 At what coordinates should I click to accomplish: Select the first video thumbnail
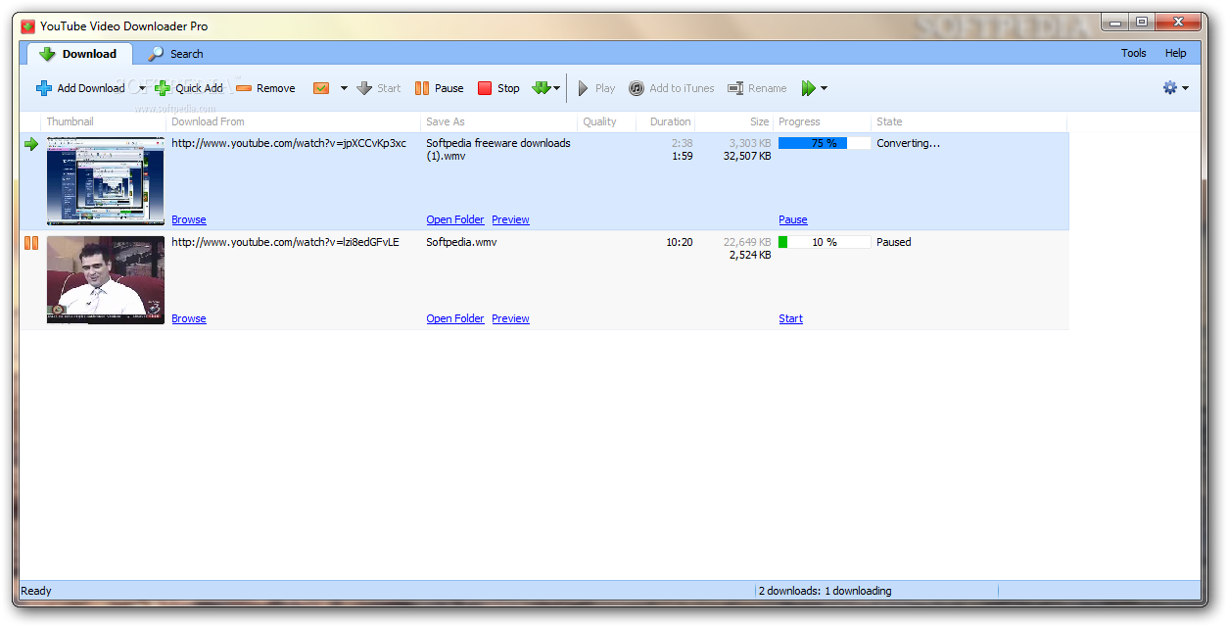click(x=106, y=181)
